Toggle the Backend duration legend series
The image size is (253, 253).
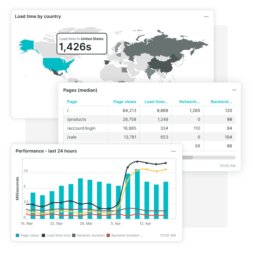pyautogui.click(x=125, y=235)
